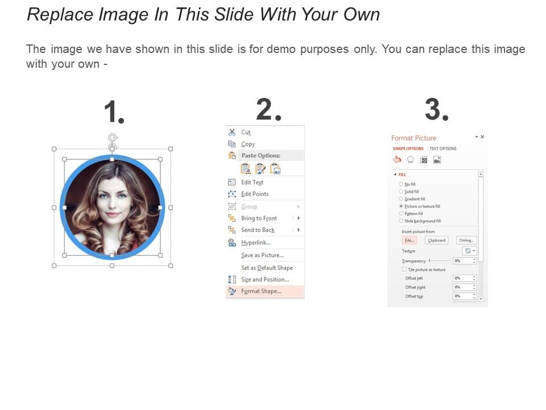Select the Effects pentagon icon
The image size is (546, 410).
410,160
